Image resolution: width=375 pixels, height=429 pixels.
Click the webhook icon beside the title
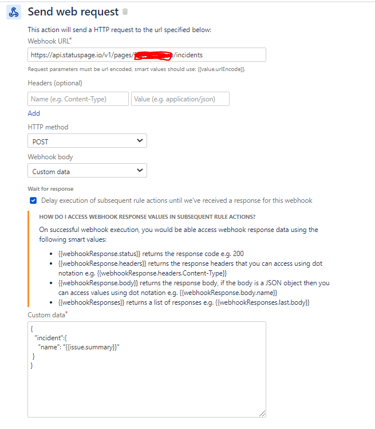tap(14, 12)
